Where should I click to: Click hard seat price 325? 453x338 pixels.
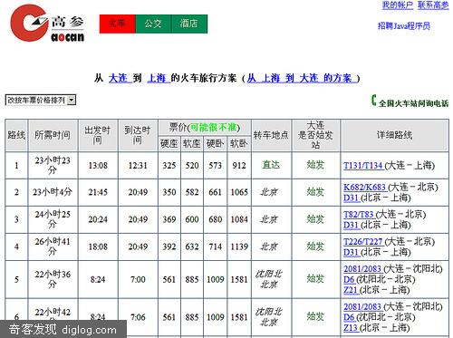pos(169,166)
